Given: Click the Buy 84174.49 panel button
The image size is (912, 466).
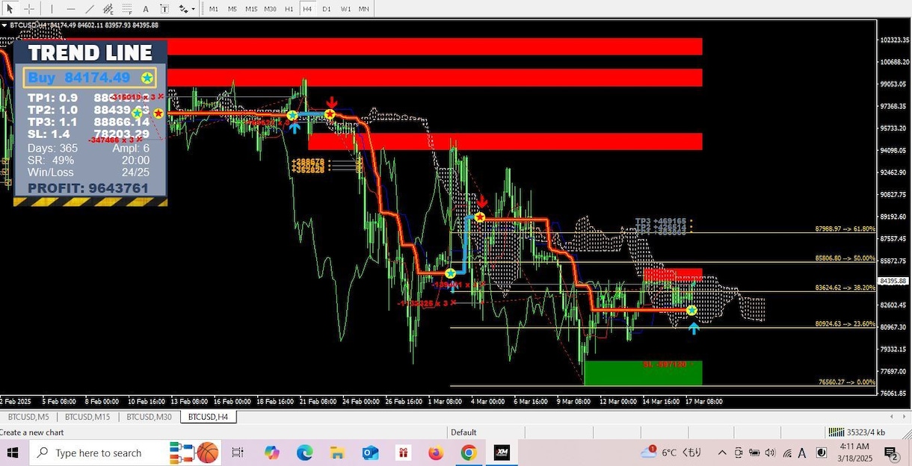Looking at the screenshot, I should [x=90, y=78].
